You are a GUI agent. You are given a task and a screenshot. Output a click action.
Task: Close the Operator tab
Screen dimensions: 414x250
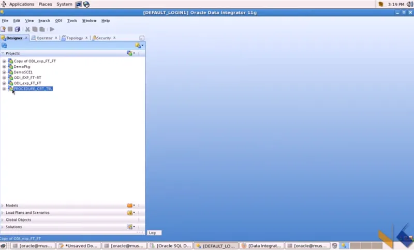tap(56, 38)
